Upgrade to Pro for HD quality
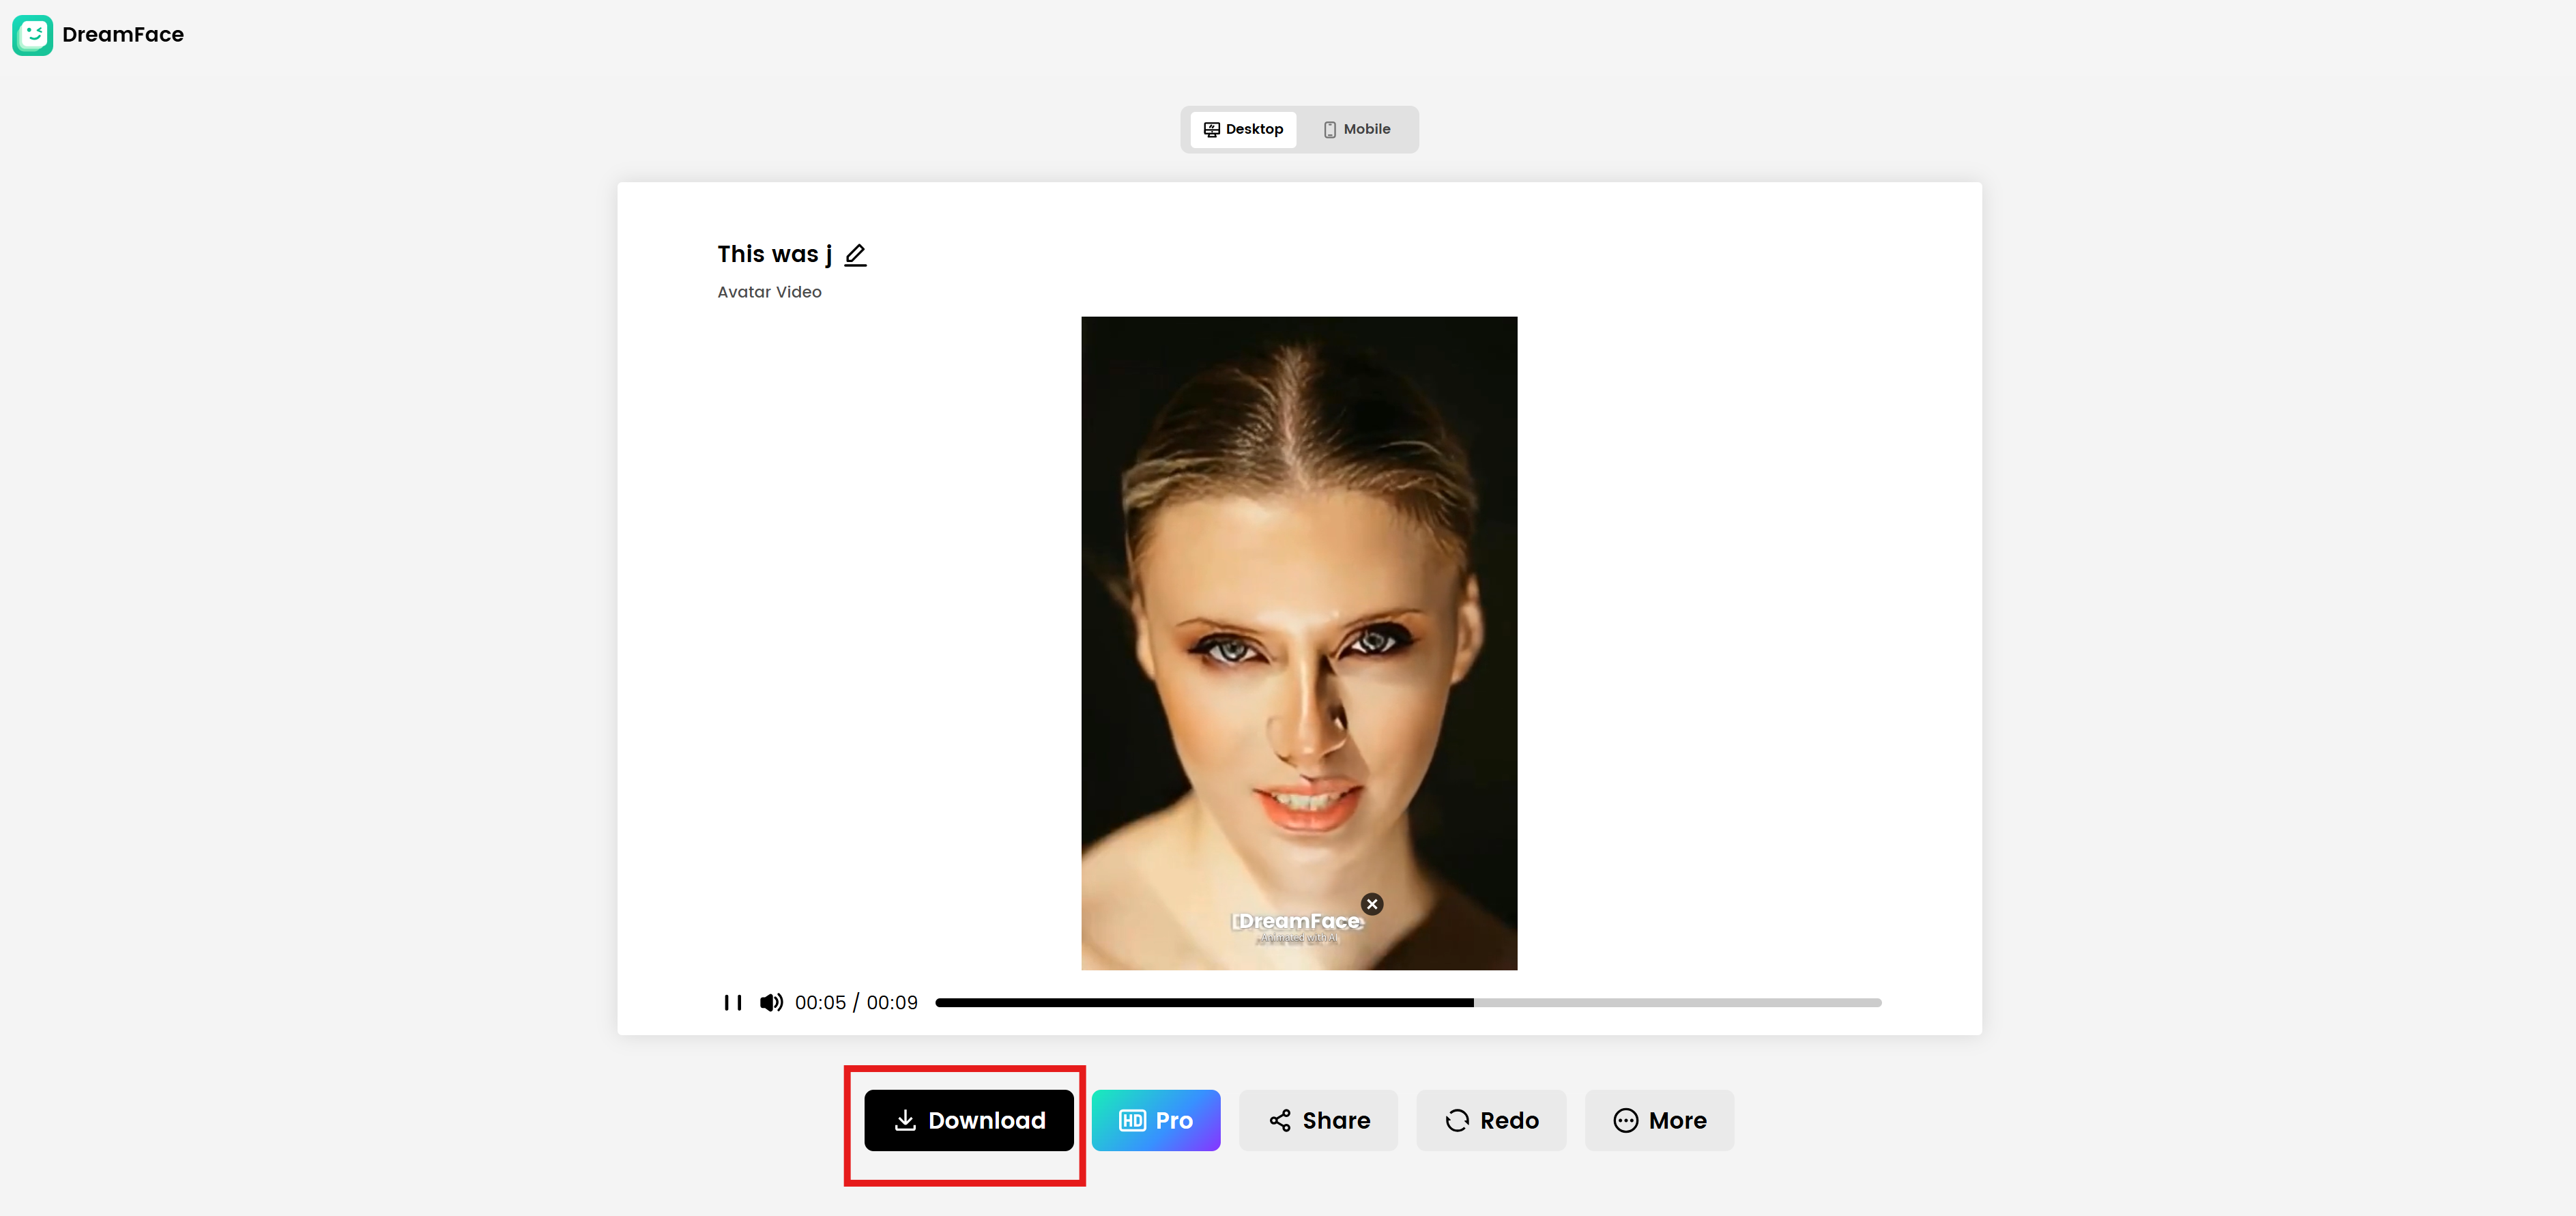This screenshot has width=2576, height=1216. click(1156, 1120)
